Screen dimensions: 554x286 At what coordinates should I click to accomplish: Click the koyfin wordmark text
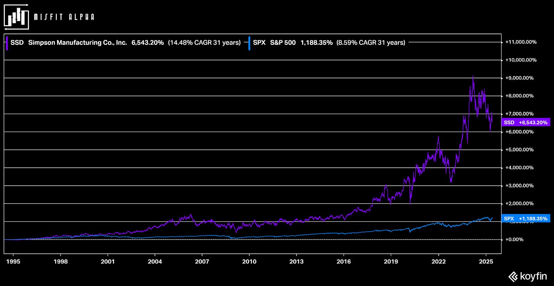point(533,276)
